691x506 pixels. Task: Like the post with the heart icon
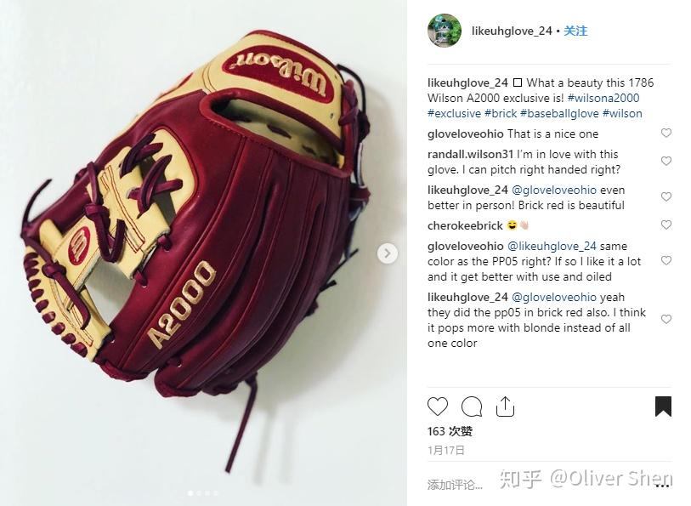coord(438,407)
